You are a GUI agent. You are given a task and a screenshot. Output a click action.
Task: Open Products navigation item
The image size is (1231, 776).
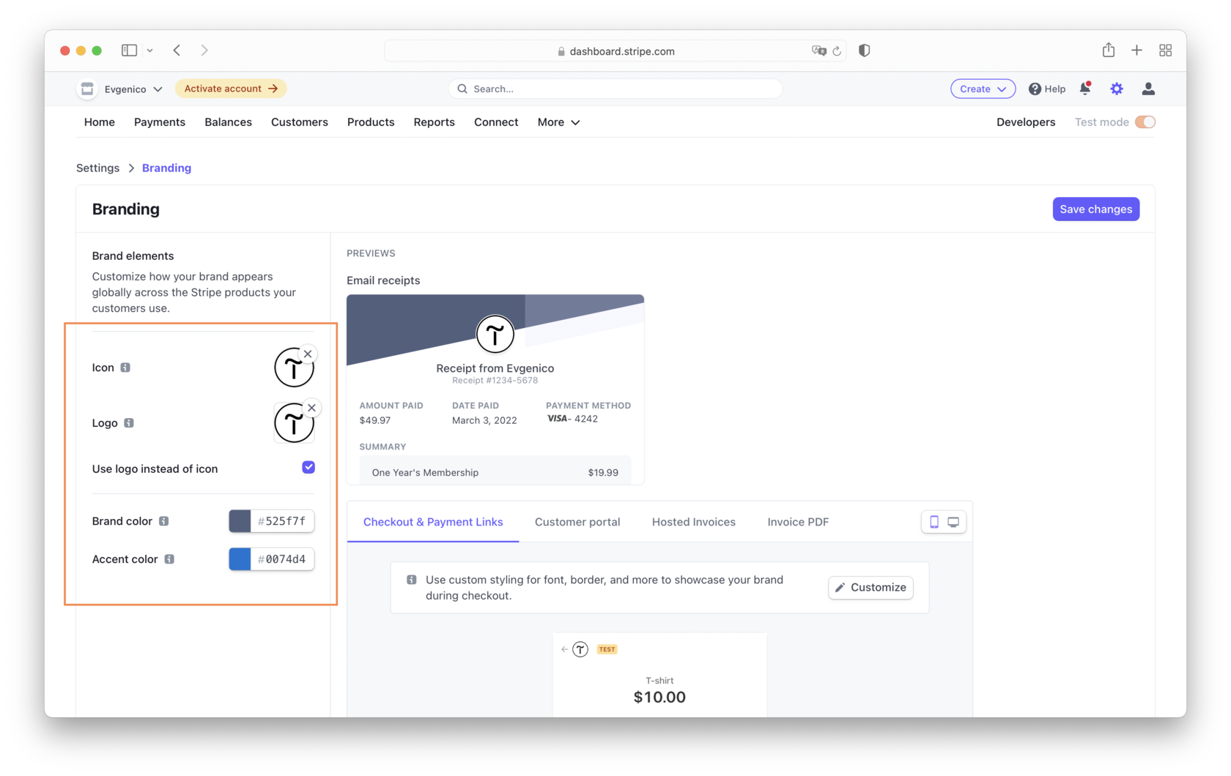(371, 122)
